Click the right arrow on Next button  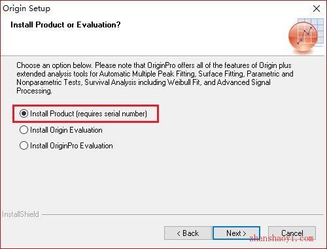245,233
